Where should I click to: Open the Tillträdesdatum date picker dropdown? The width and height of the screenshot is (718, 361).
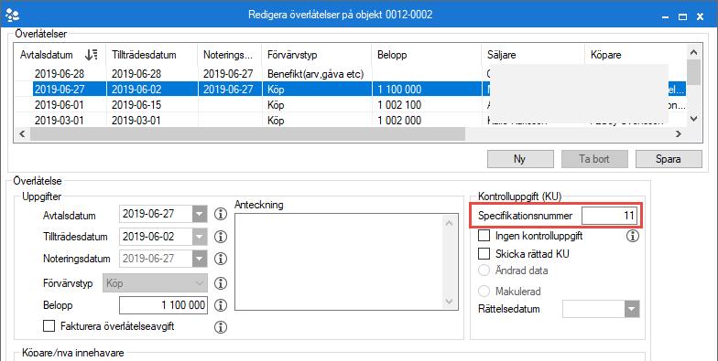(200, 237)
